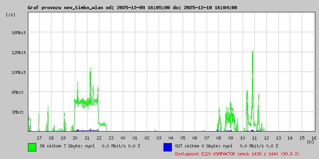Click the blue OUT legend color swatch
This screenshot has height=159, width=319.
click(167, 147)
